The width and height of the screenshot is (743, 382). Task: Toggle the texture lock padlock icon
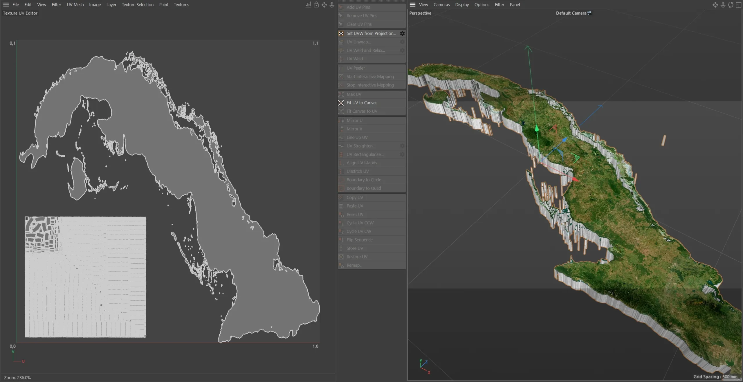click(x=316, y=5)
